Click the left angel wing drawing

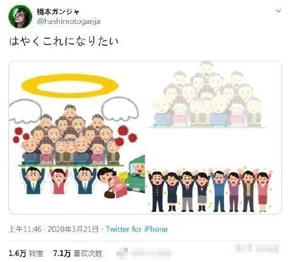(x=25, y=112)
